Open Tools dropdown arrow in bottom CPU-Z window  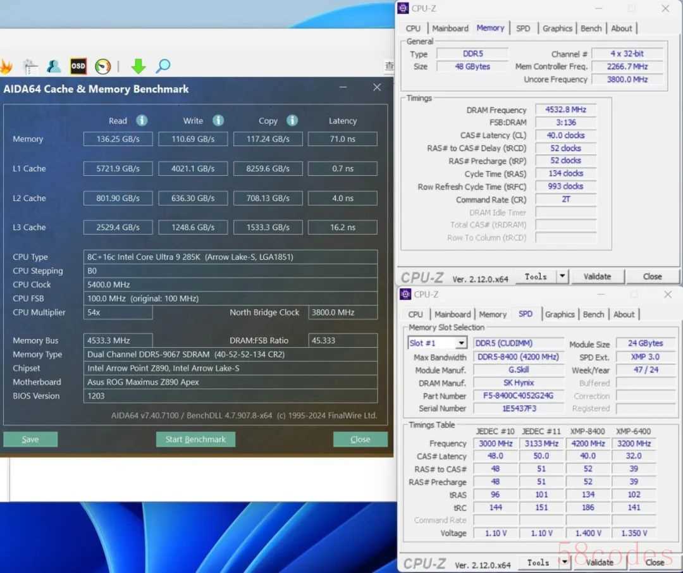[565, 562]
